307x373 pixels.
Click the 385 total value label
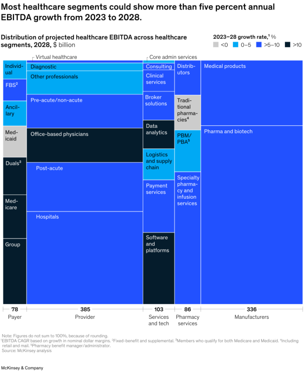tap(85, 309)
